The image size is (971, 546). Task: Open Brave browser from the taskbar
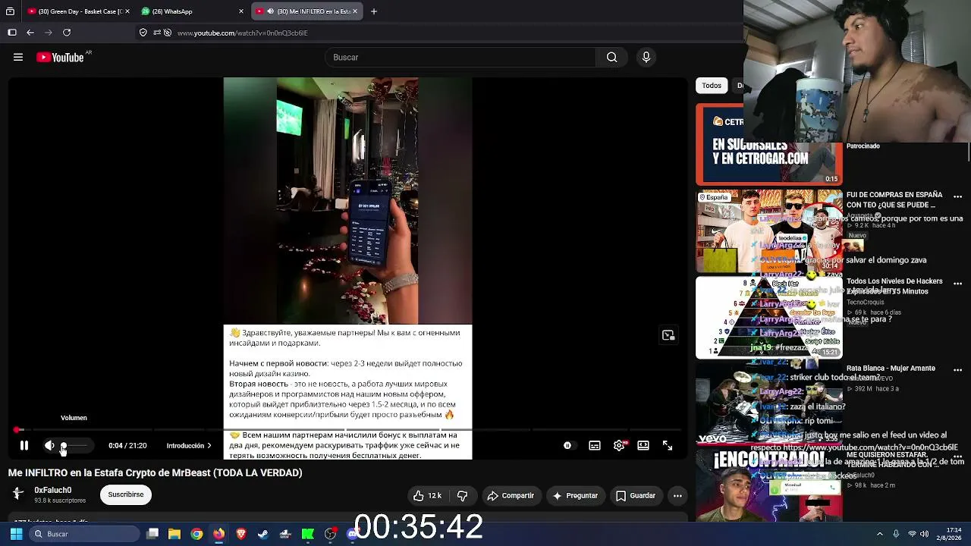click(x=241, y=534)
